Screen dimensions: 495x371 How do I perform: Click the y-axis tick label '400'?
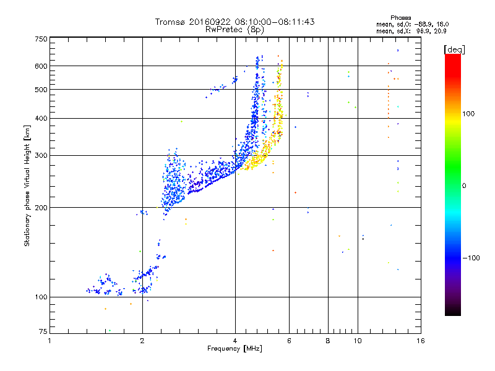click(41, 119)
